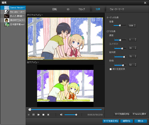Click the output preview video image
Viewport: 149px width, 125px height.
(x=65, y=86)
